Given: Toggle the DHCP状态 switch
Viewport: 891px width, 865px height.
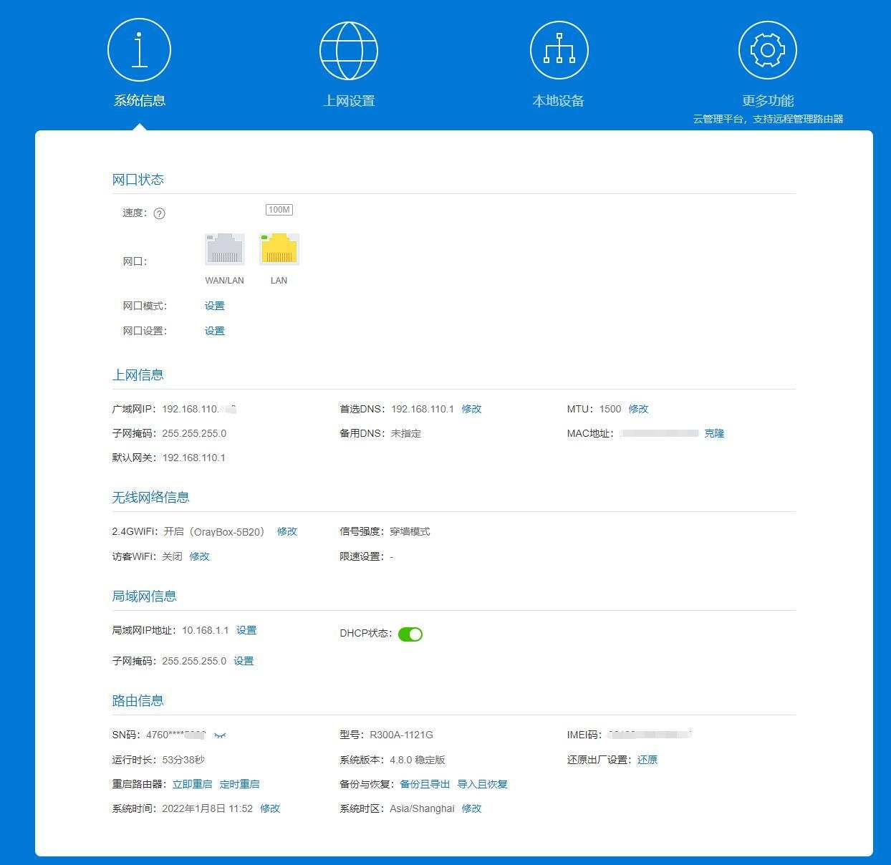Looking at the screenshot, I should [x=410, y=634].
